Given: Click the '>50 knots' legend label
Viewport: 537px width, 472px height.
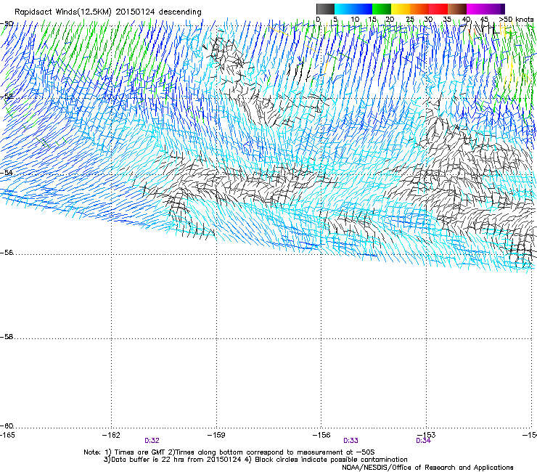Looking at the screenshot, I should [516, 20].
